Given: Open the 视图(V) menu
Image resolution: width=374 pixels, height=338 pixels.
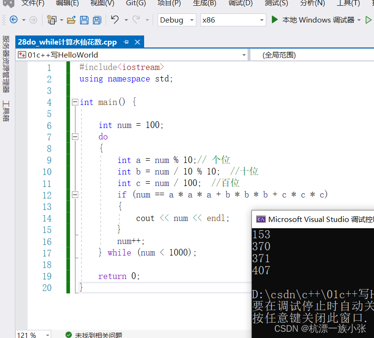Looking at the screenshot, I should (102, 3).
